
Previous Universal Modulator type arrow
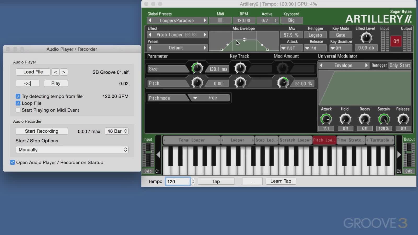(321, 65)
